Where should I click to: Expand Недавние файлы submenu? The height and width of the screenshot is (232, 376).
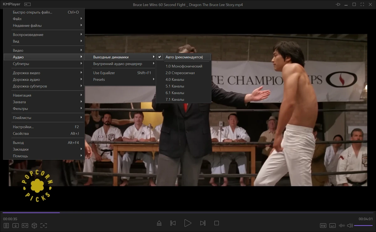click(x=44, y=26)
